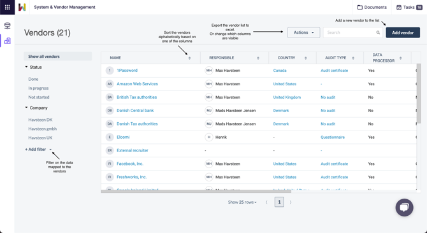Select the vendors building icon in sidebar
The width and height of the screenshot is (427, 233).
click(8, 41)
